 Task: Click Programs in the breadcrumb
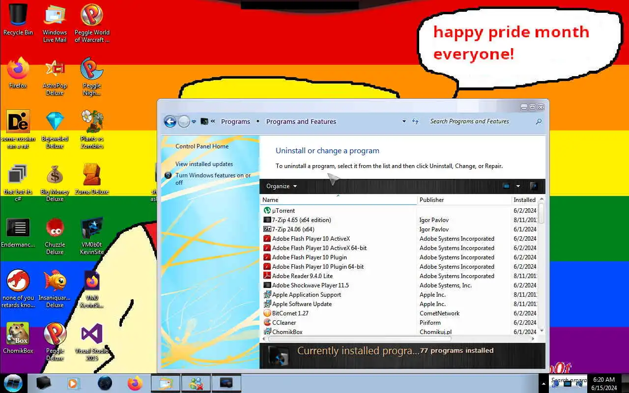tap(235, 121)
